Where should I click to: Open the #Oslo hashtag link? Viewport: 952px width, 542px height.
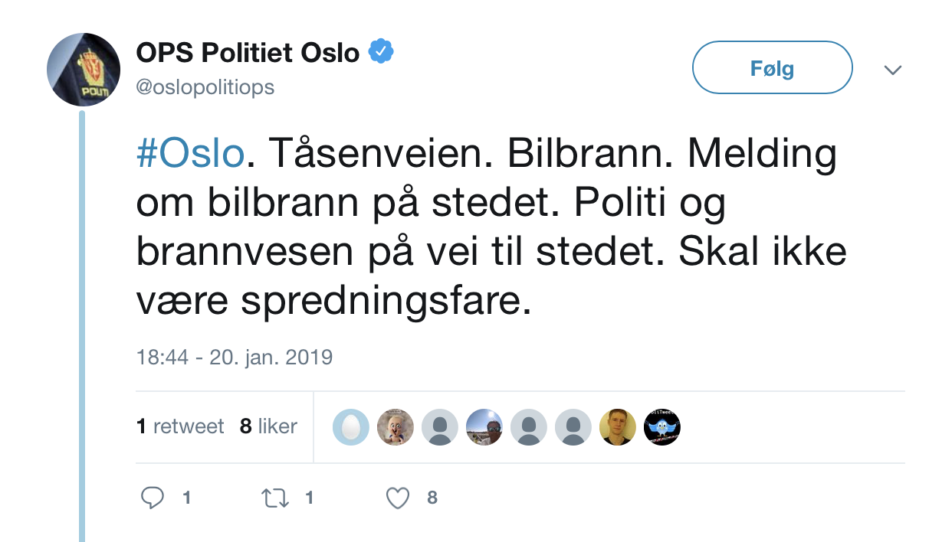coord(190,155)
